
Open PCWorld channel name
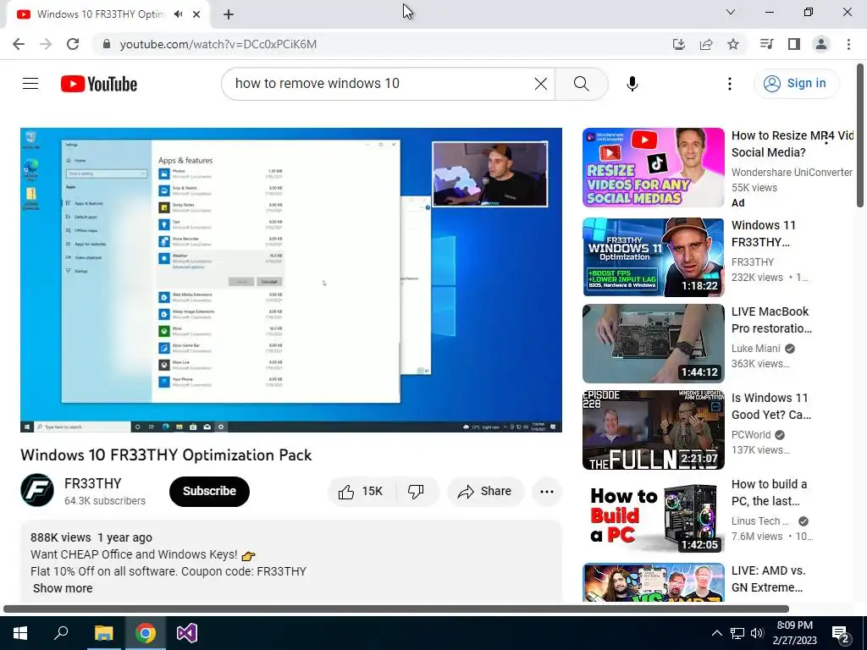pyautogui.click(x=751, y=434)
